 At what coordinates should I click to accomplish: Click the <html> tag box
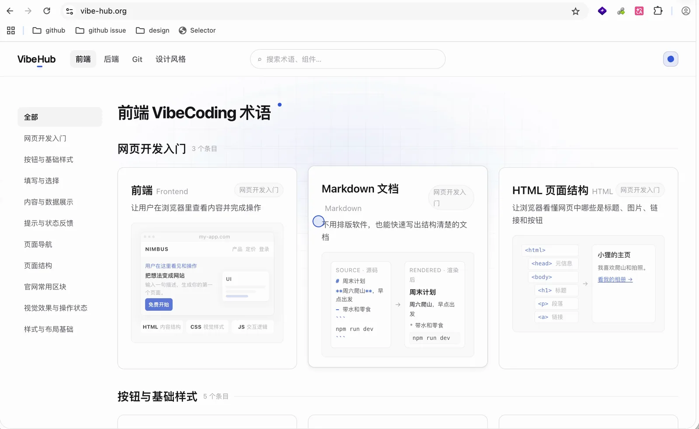click(550, 250)
